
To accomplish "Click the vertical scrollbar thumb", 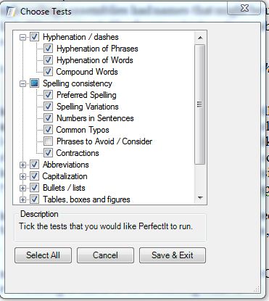I will (200, 104).
